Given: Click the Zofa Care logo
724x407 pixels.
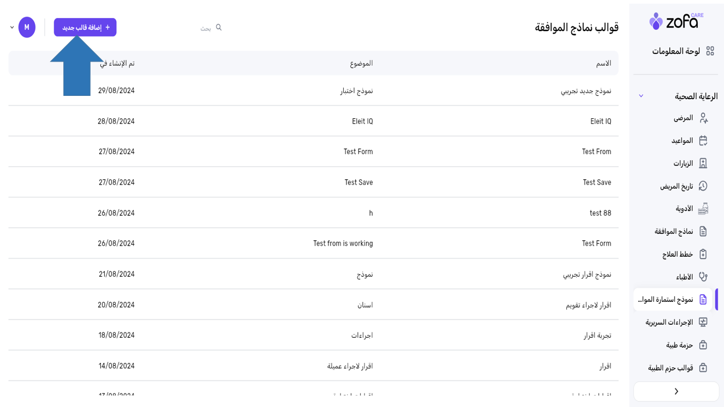Looking at the screenshot, I should (676, 21).
